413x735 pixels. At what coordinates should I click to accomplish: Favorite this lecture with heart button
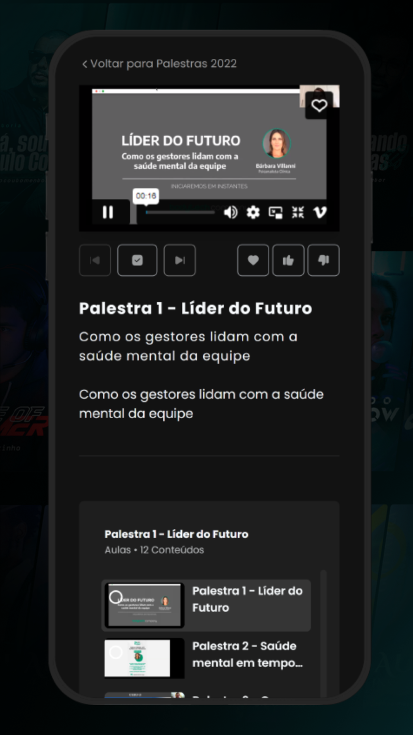[253, 260]
